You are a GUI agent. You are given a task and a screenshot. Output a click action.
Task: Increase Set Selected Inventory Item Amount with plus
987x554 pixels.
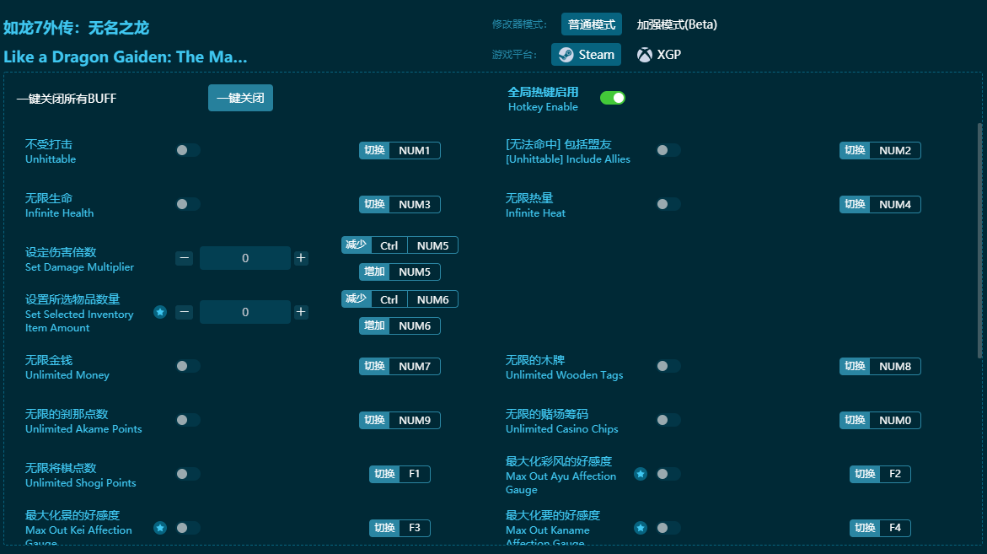[301, 312]
